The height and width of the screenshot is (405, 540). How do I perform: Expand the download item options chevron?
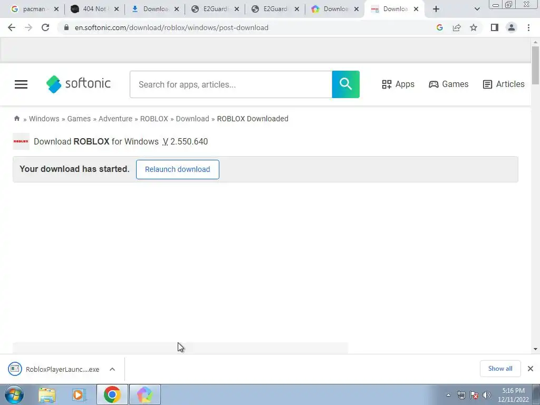[x=112, y=369]
